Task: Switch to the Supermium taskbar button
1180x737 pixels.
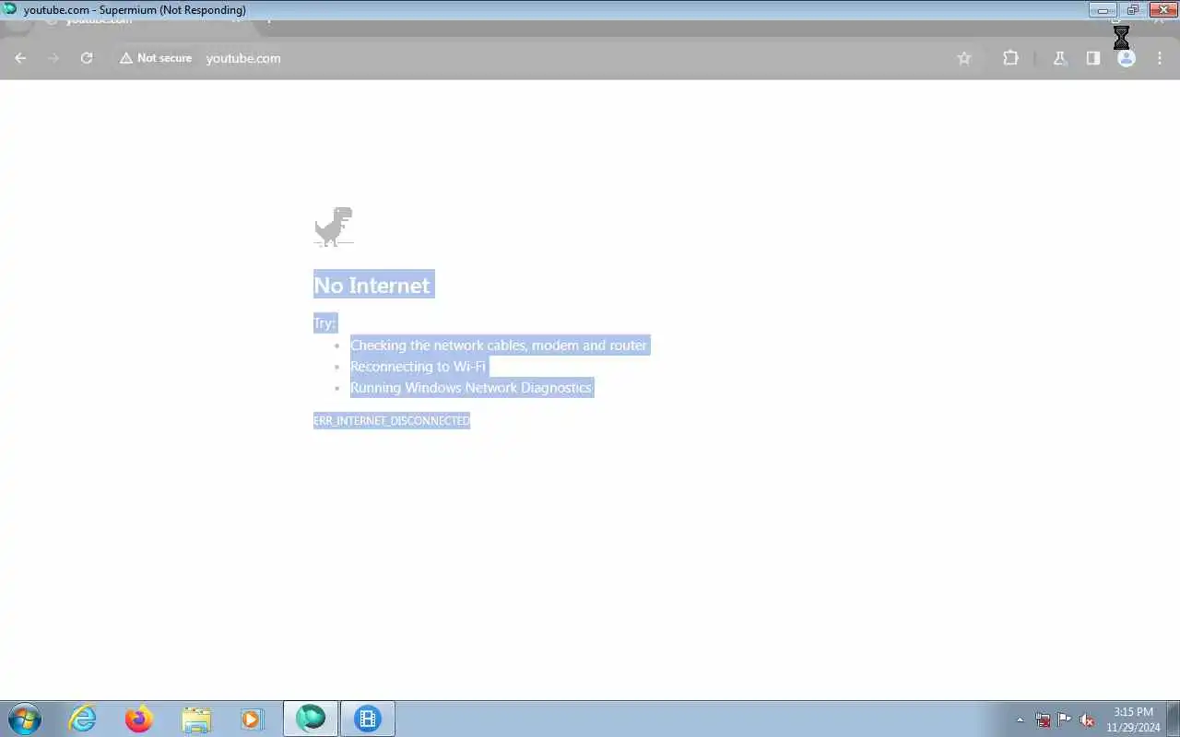Action: (x=311, y=719)
